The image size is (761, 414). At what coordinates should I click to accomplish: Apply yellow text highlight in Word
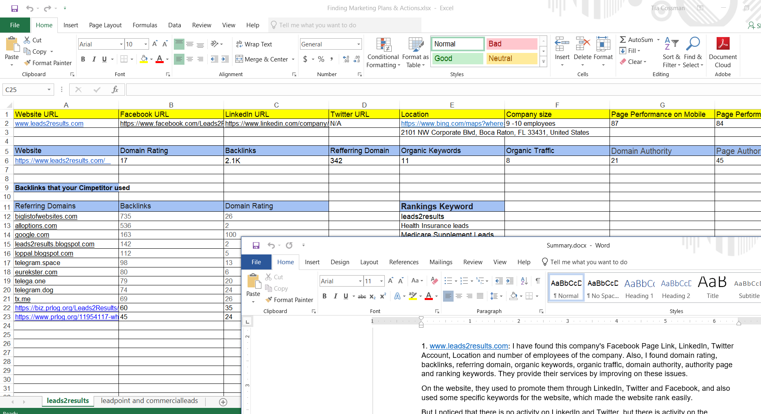point(413,296)
